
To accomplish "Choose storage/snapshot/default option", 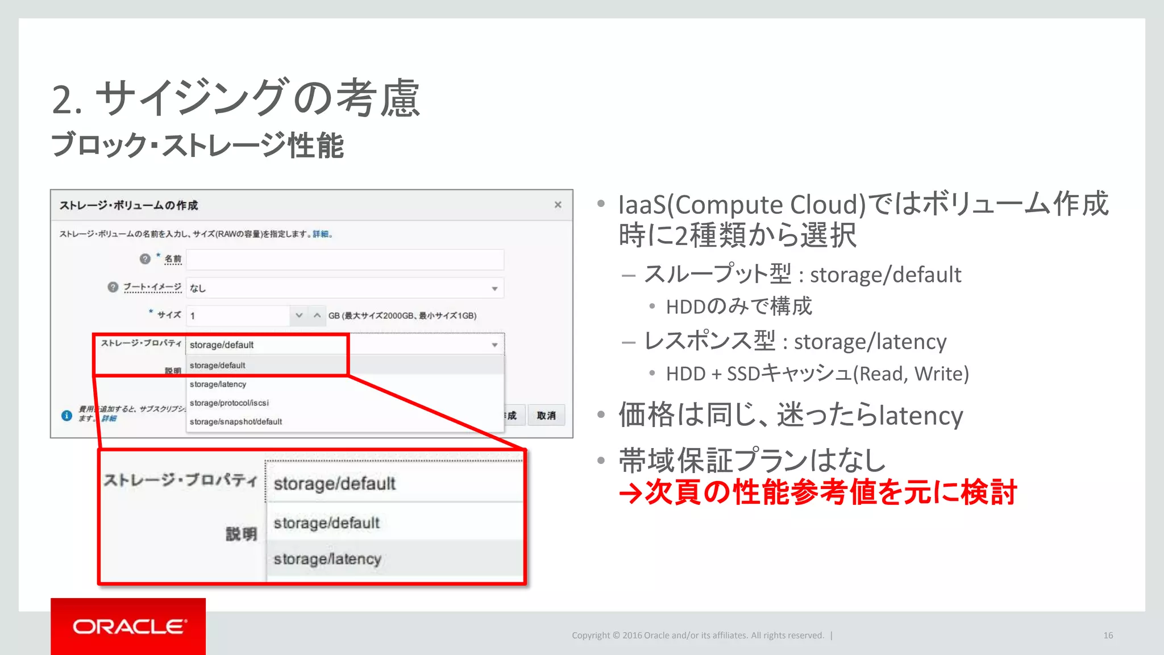I will coord(345,422).
